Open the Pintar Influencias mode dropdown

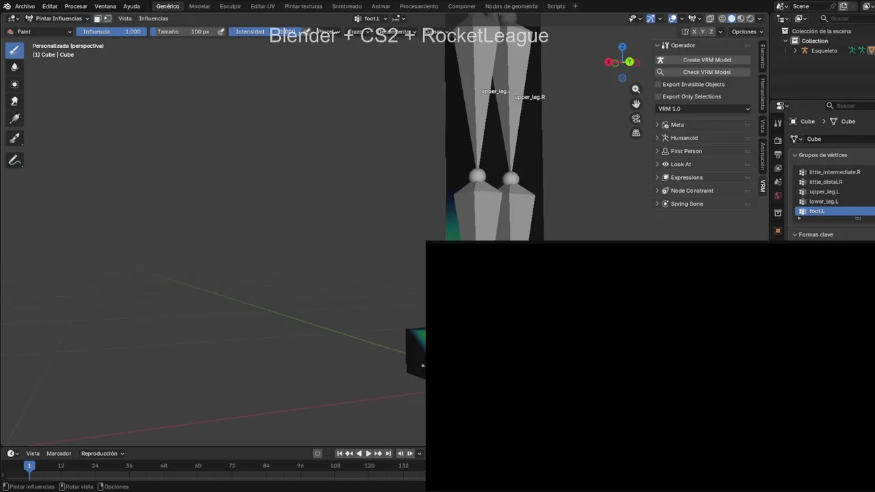(57, 18)
